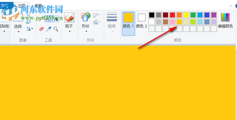Switch to the 查看 tab
Image resolution: width=237 pixels, height=120 pixels.
pyautogui.click(x=38, y=6)
